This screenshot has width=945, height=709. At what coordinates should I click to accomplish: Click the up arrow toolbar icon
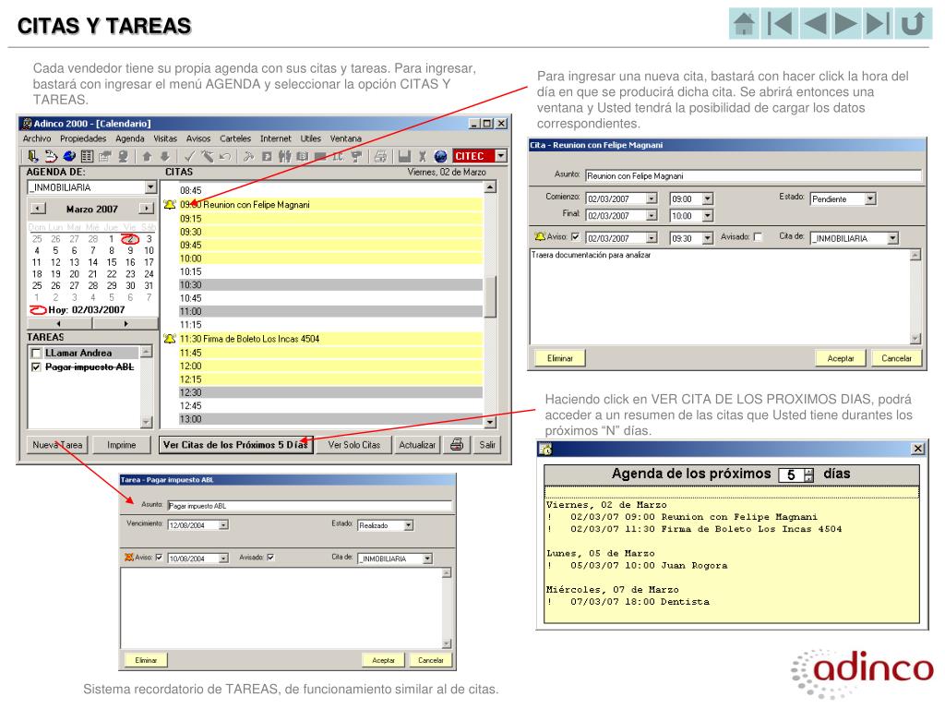click(147, 157)
